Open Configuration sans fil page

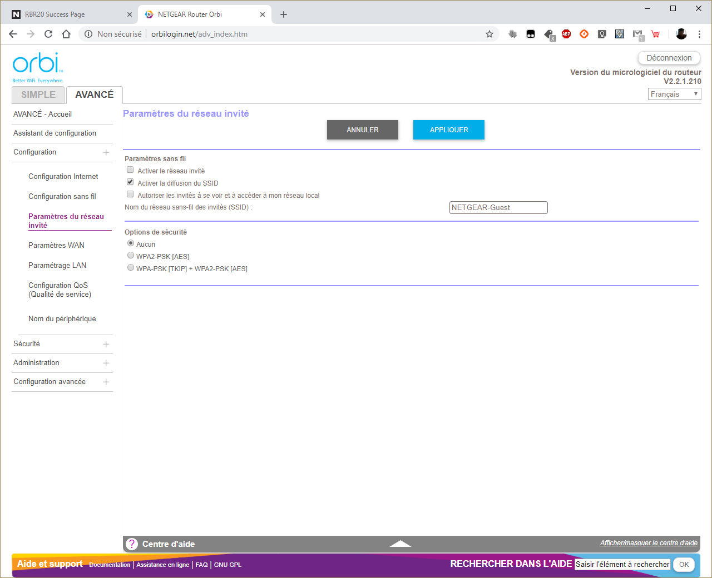point(62,197)
